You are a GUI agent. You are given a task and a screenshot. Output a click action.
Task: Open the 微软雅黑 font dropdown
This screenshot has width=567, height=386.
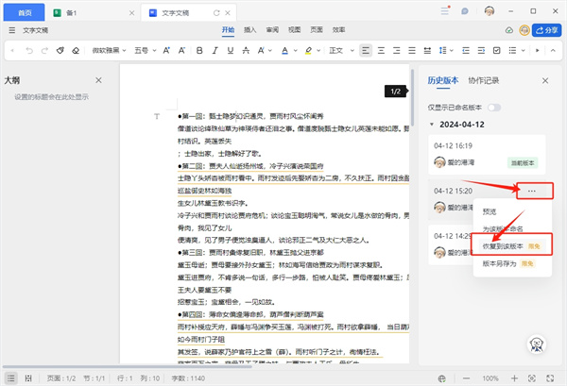110,50
